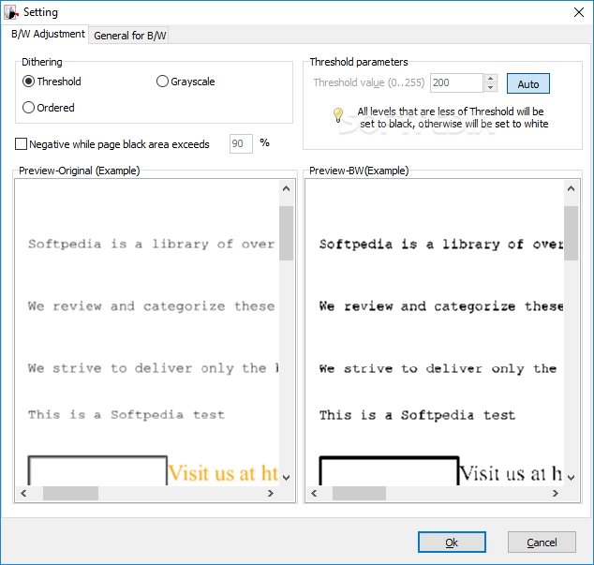This screenshot has width=594, height=565.
Task: Click right arrow in Preview-Original horizontal scrollbar
Action: [x=271, y=493]
